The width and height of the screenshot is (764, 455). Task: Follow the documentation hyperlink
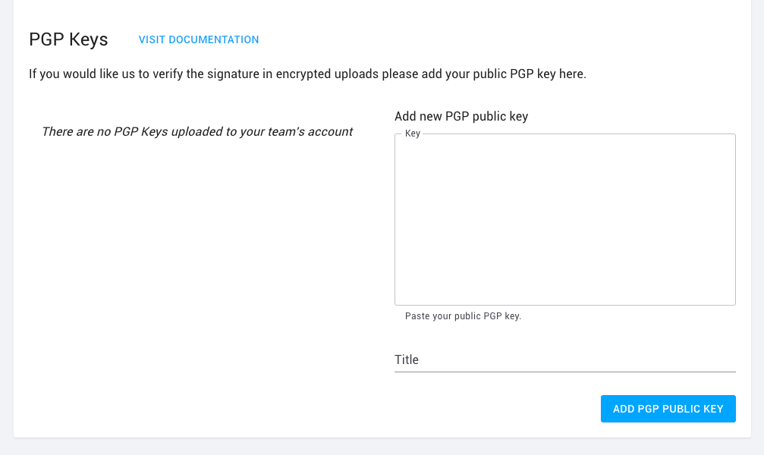pos(198,39)
